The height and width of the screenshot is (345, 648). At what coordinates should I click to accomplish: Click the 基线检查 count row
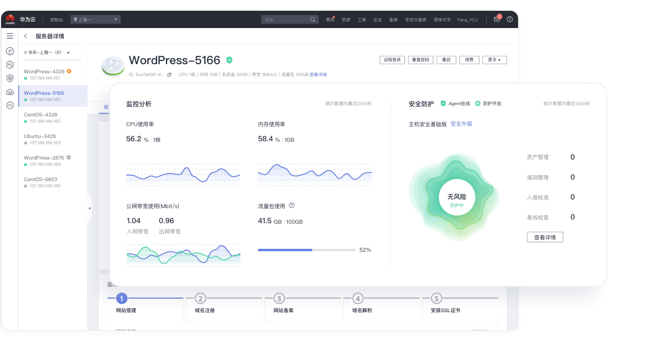pos(551,217)
